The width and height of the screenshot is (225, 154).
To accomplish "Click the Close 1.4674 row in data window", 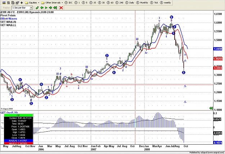I will point(18,138).
